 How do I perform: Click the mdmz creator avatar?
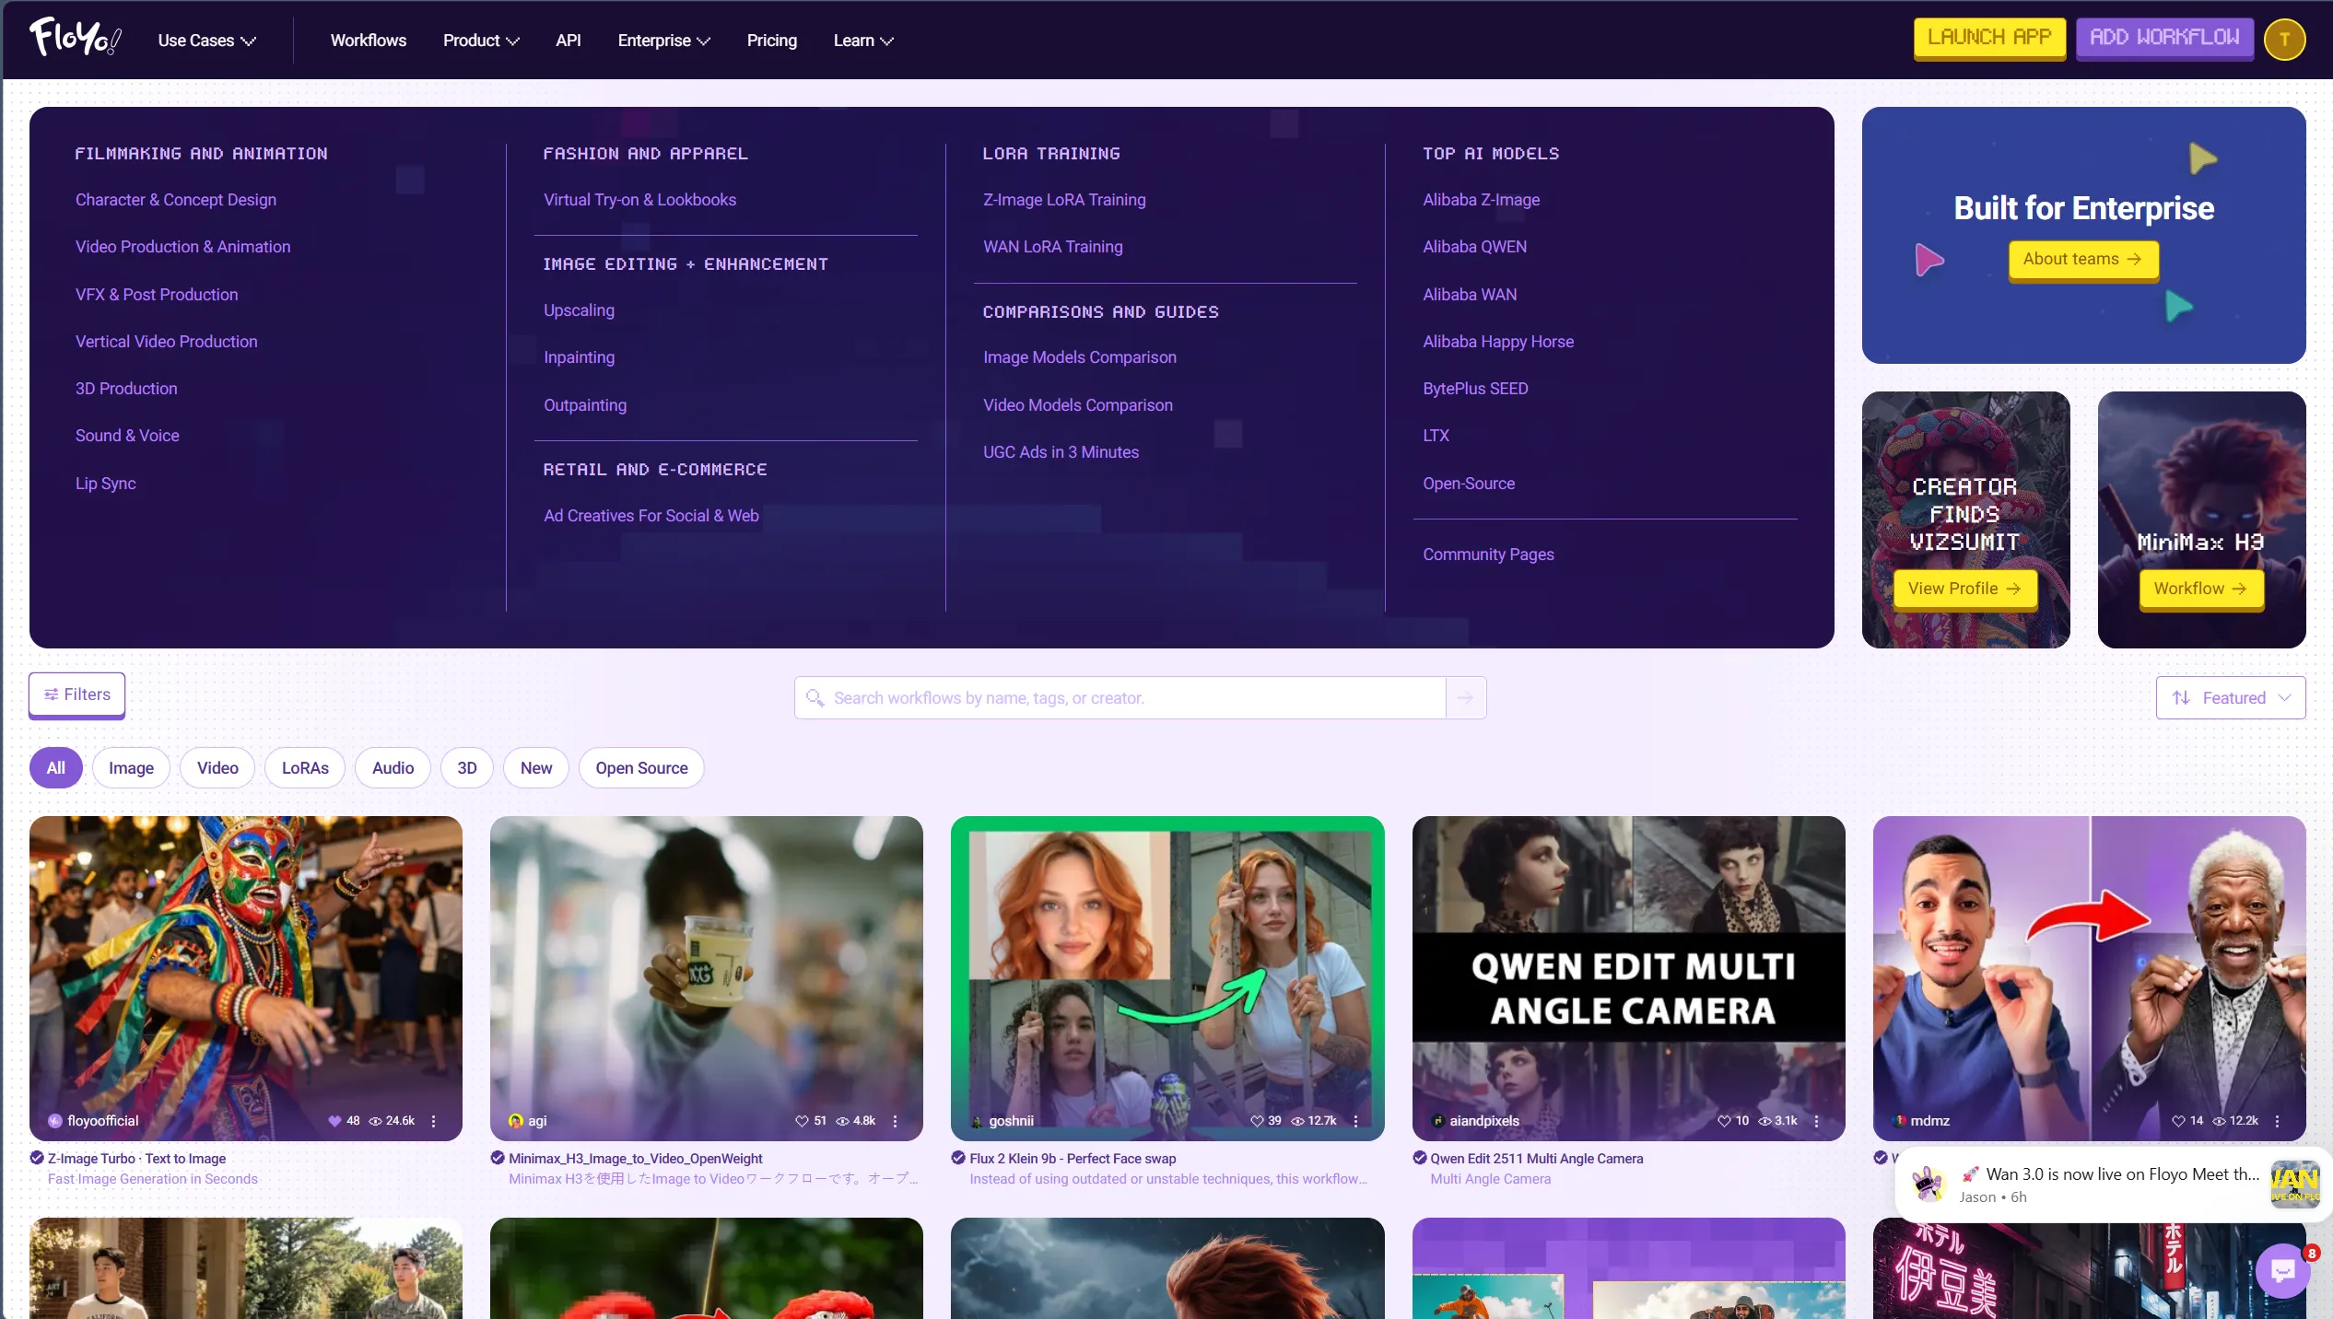click(x=1898, y=1121)
